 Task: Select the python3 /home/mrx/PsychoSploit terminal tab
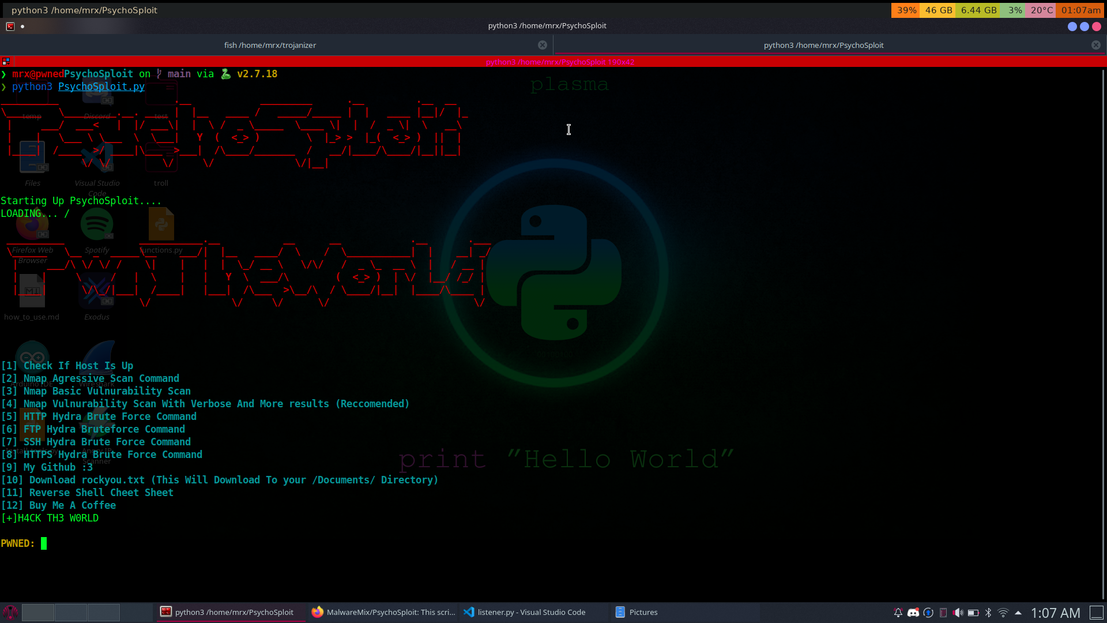tap(823, 45)
